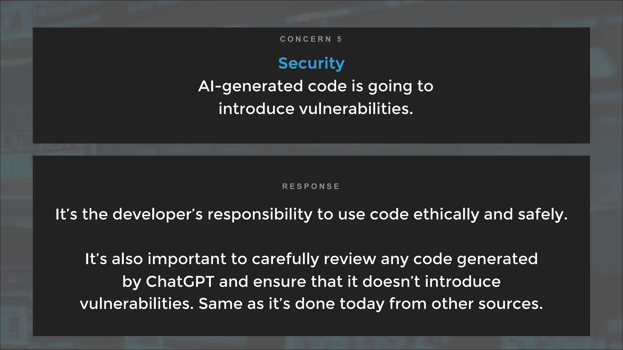Click the sentence about developer's responsibility
Screen dimensions: 623x350
point(311,214)
